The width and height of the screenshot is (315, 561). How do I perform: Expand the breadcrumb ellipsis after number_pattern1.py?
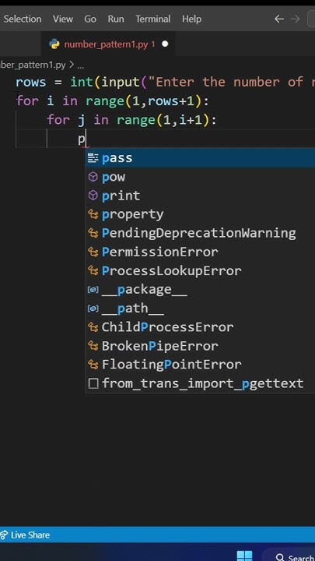[x=80, y=65]
